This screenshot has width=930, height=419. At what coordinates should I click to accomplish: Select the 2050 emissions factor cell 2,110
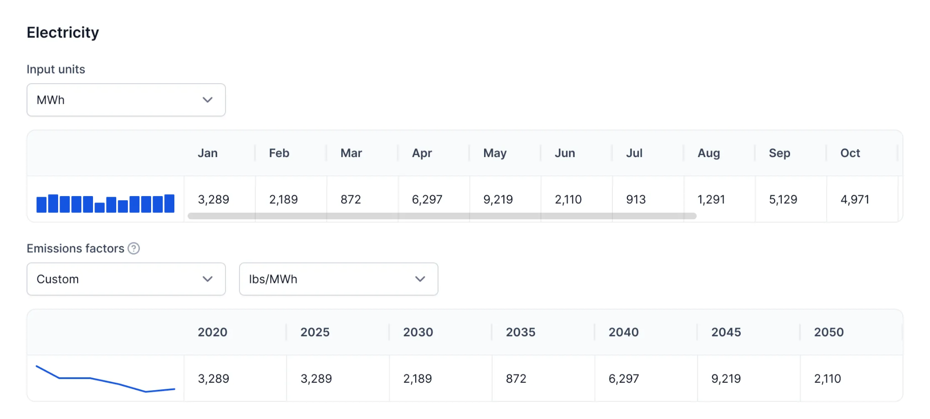(x=851, y=379)
